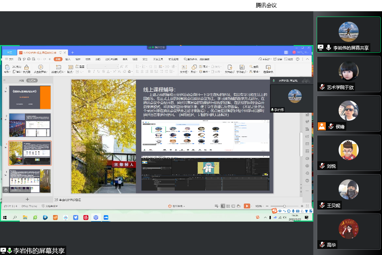
Task: Toggle Italic formatting
Action: tap(94, 72)
